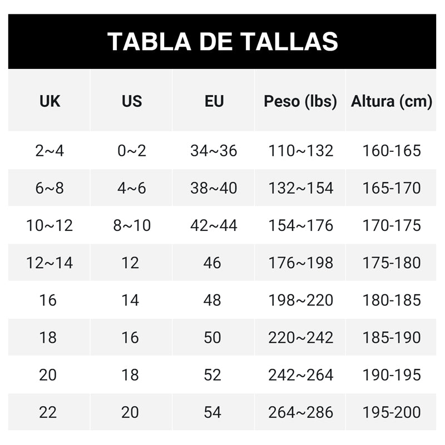Click the US size 4~6 cell
Image resolution: width=445 pixels, height=445 pixels.
(x=131, y=188)
